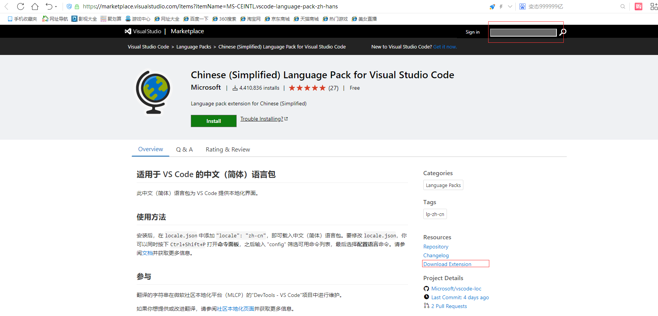658x316 pixels.
Task: Switch to the Overview tab
Action: [x=150, y=149]
